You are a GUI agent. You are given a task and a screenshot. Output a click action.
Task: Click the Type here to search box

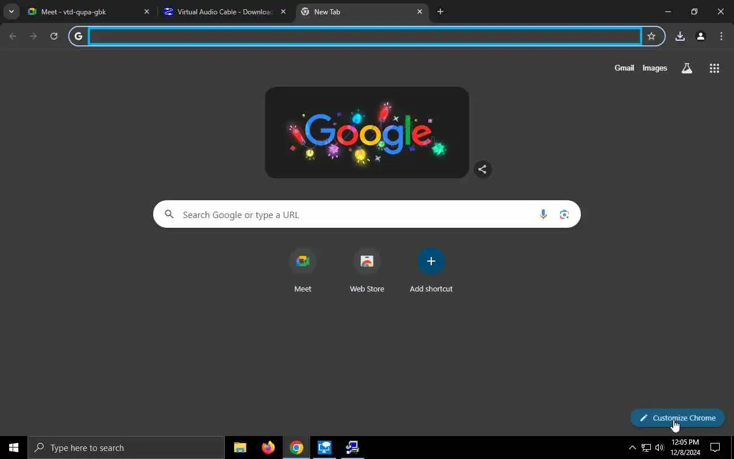point(126,448)
